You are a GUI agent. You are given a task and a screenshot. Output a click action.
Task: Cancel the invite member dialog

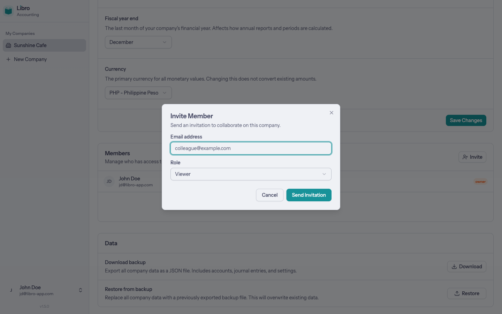tap(269, 195)
